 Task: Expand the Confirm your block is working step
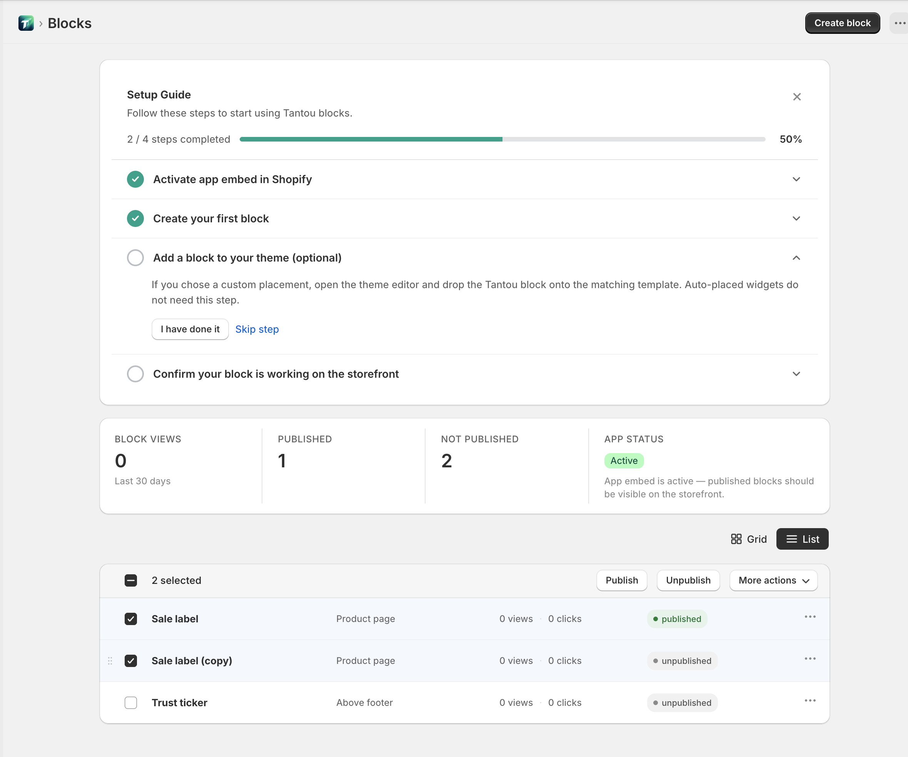[796, 374]
